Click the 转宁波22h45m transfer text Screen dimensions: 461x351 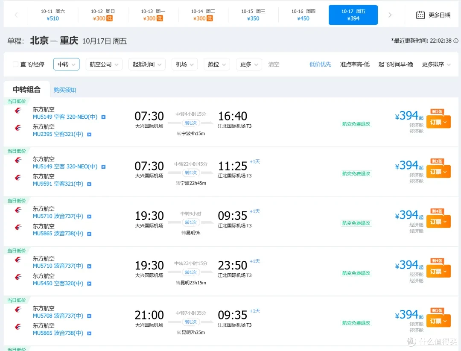(x=191, y=183)
